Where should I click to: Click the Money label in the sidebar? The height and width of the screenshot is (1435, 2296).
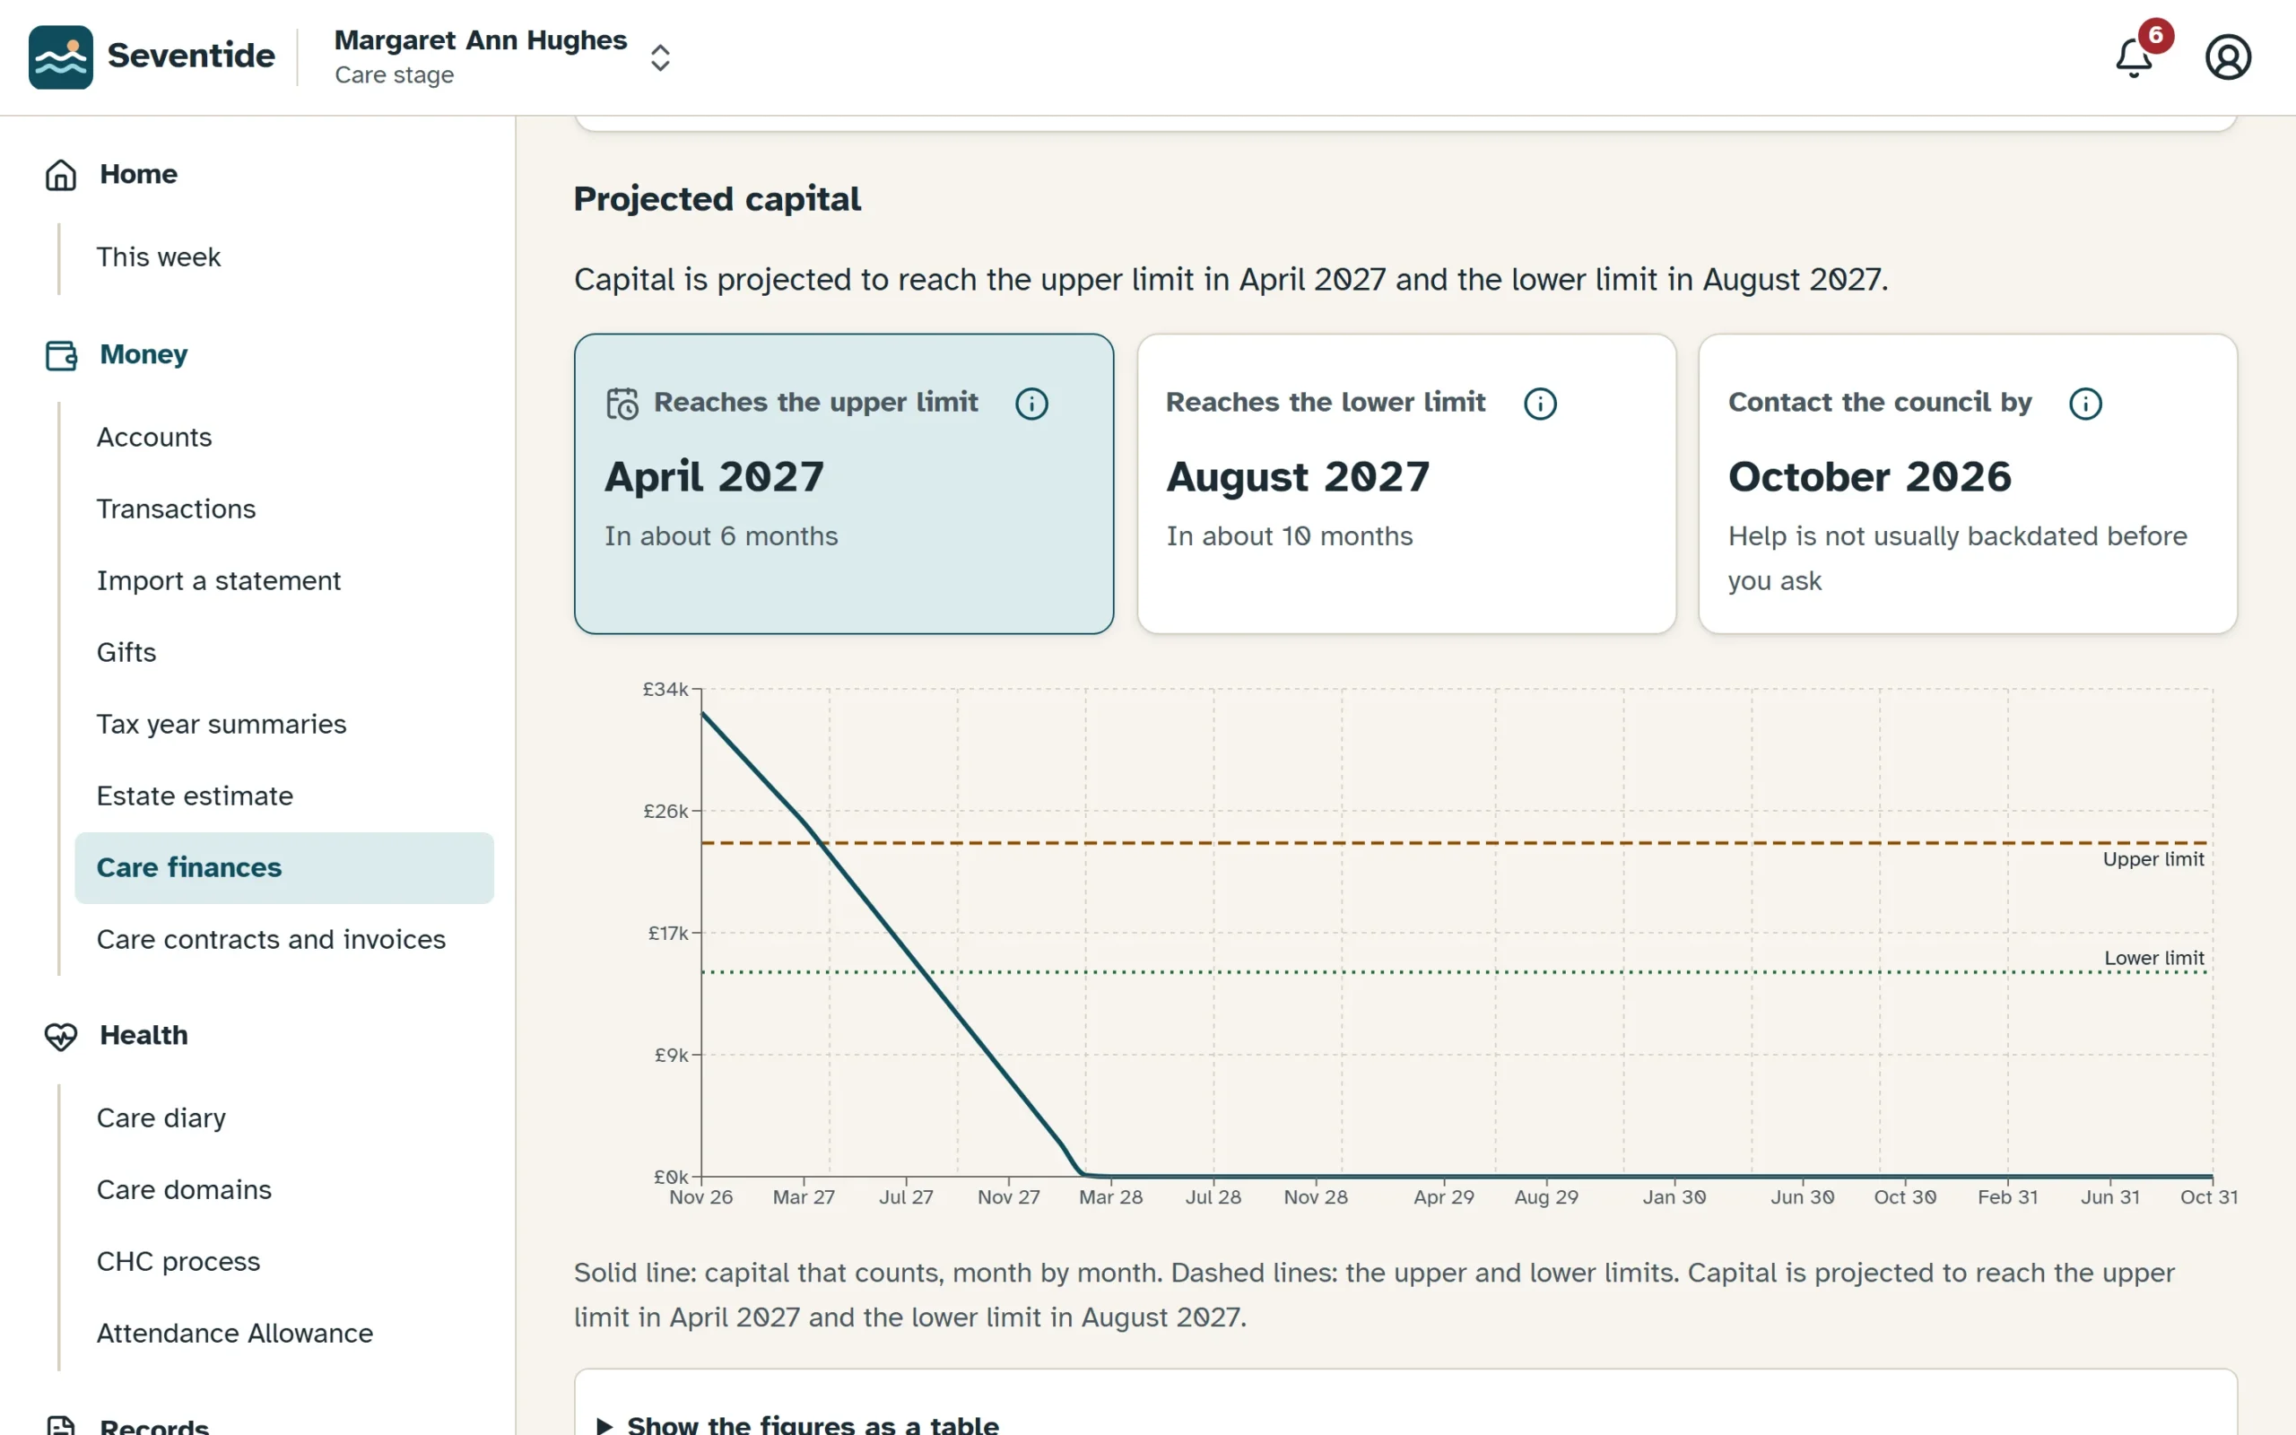[143, 355]
